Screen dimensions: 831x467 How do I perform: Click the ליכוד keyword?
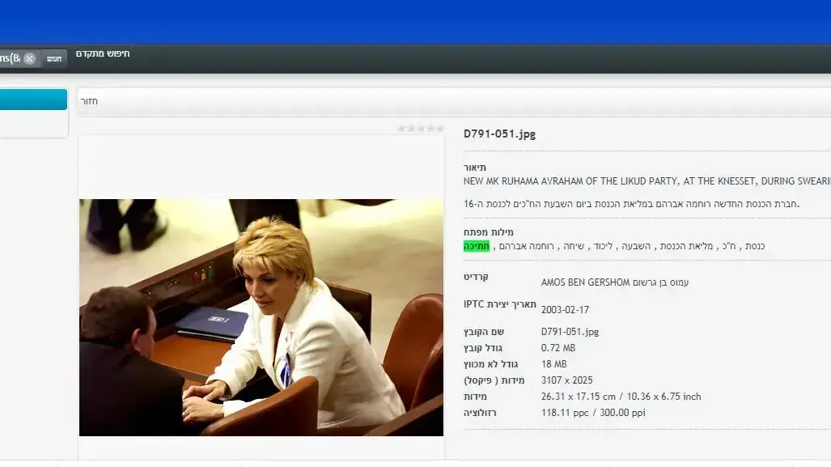(603, 246)
